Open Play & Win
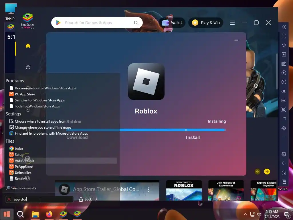This screenshot has width=293, height=220. click(206, 23)
